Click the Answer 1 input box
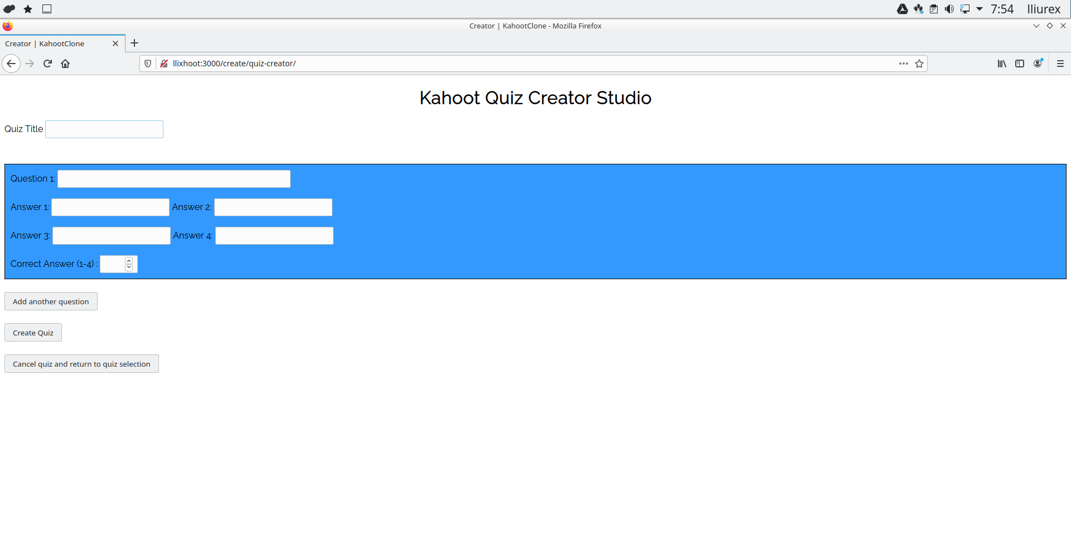This screenshot has width=1071, height=550. 110,207
